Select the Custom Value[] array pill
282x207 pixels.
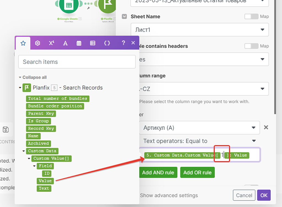[51, 158]
